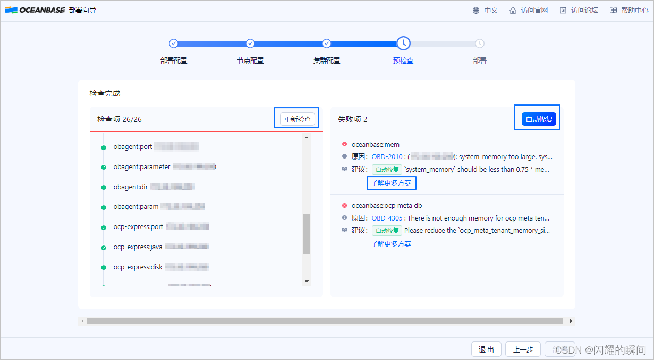Open the OBD-4305 error code link

387,218
